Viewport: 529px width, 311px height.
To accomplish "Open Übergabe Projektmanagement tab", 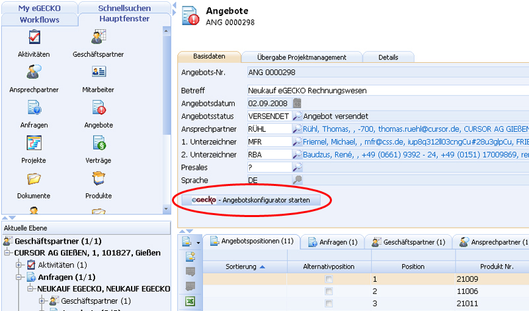I will tap(302, 57).
